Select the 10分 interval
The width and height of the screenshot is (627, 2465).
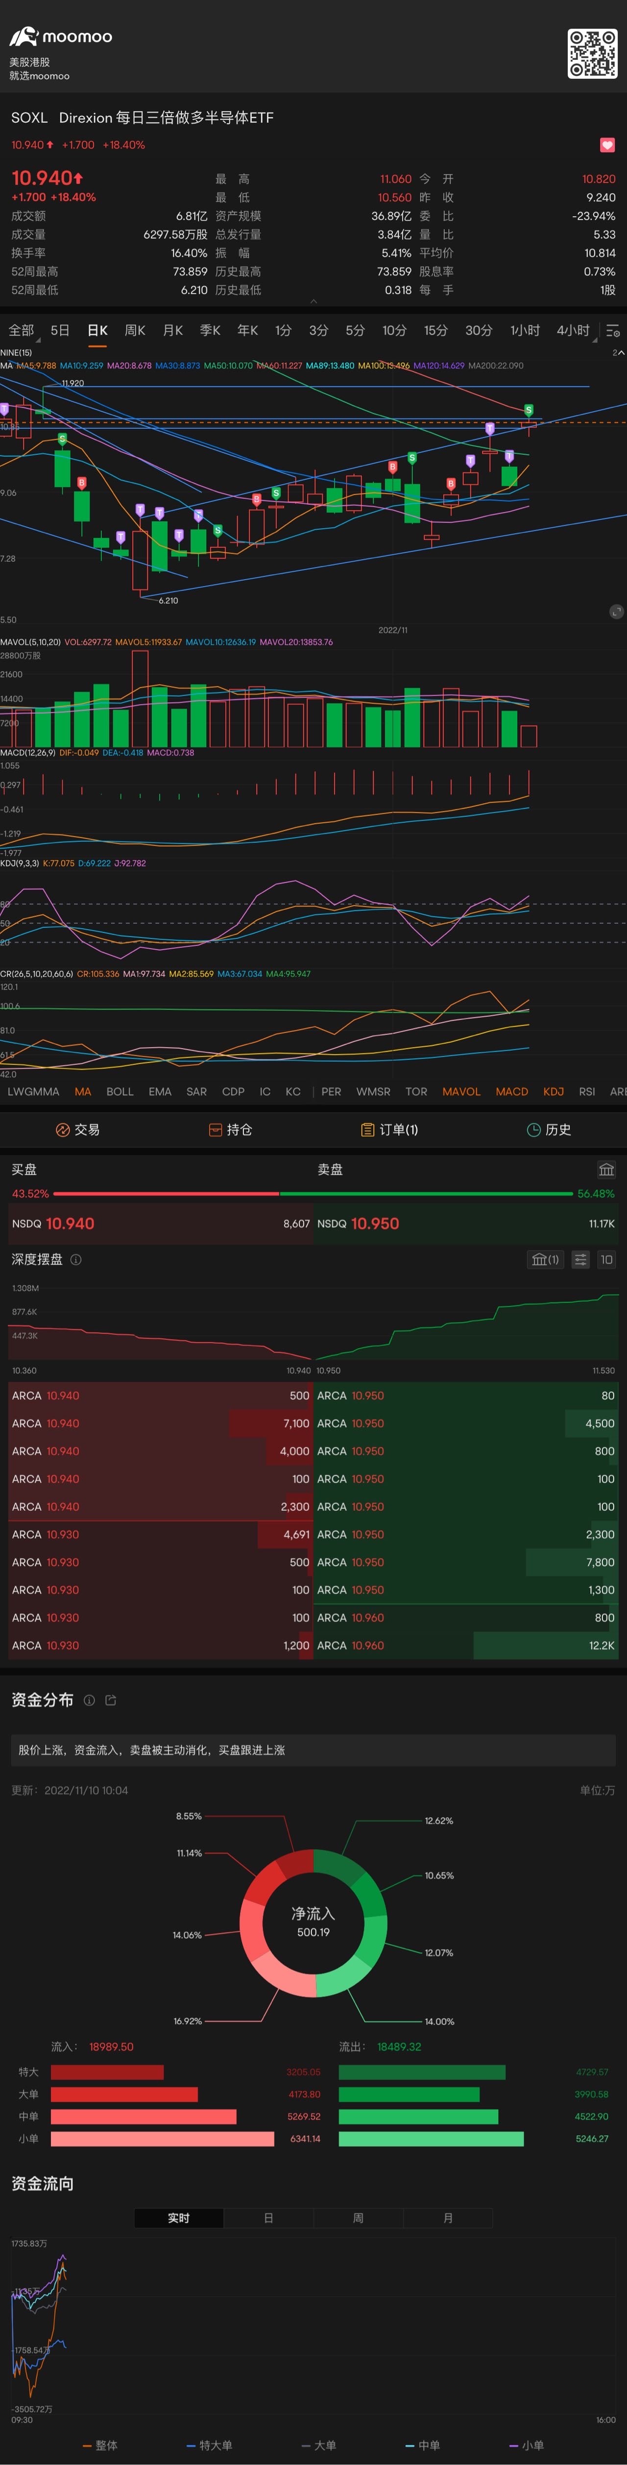pos(395,330)
